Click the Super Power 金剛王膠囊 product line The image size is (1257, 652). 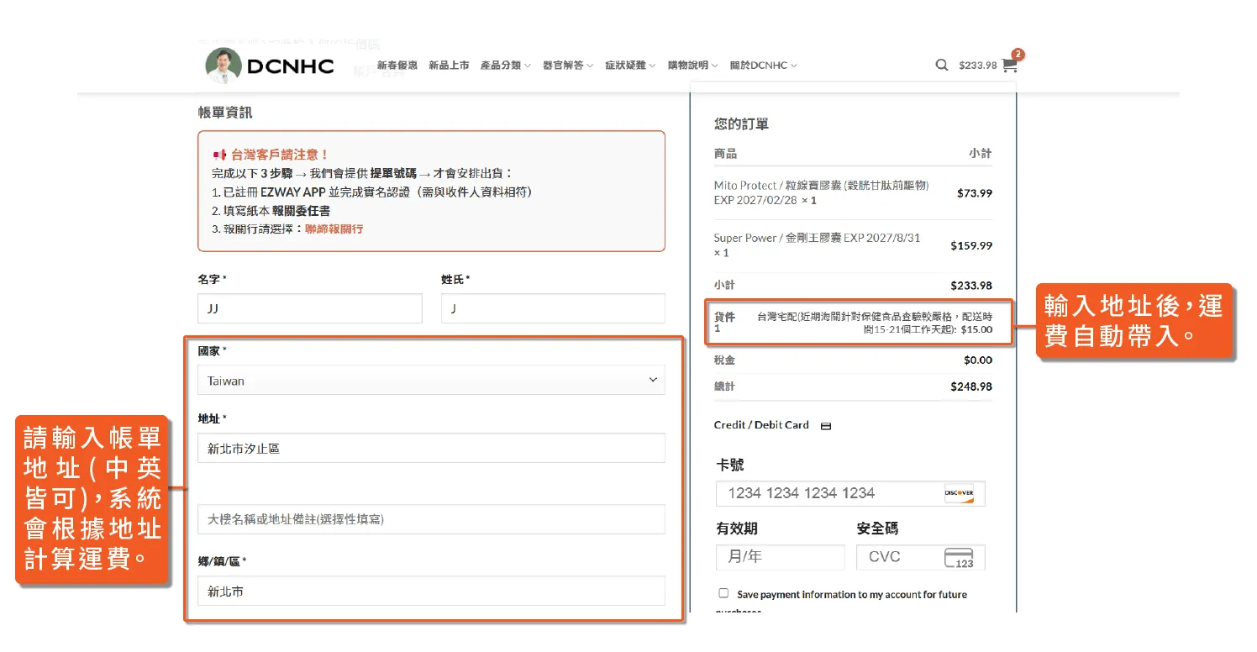(818, 245)
